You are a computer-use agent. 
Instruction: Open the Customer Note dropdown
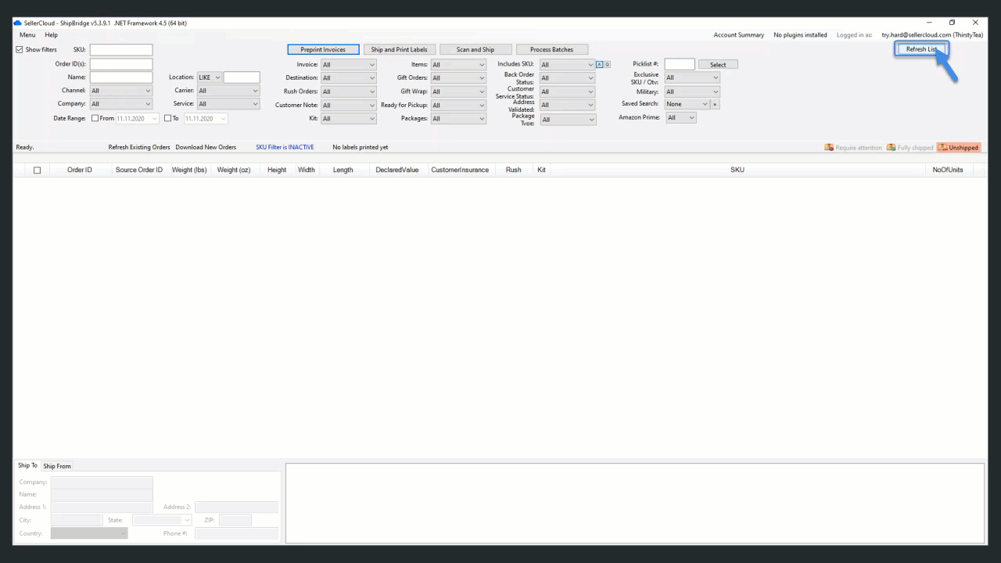pyautogui.click(x=349, y=106)
